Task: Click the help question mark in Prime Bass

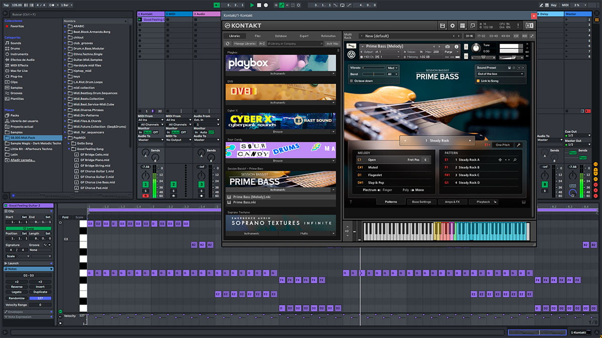Action: coord(350,202)
